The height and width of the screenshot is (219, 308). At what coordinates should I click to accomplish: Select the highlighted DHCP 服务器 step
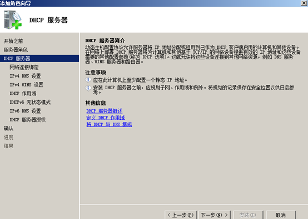coord(39,59)
